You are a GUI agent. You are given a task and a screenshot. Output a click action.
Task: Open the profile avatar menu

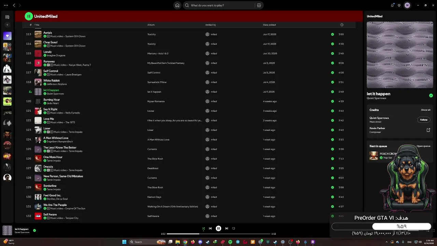click(407, 5)
